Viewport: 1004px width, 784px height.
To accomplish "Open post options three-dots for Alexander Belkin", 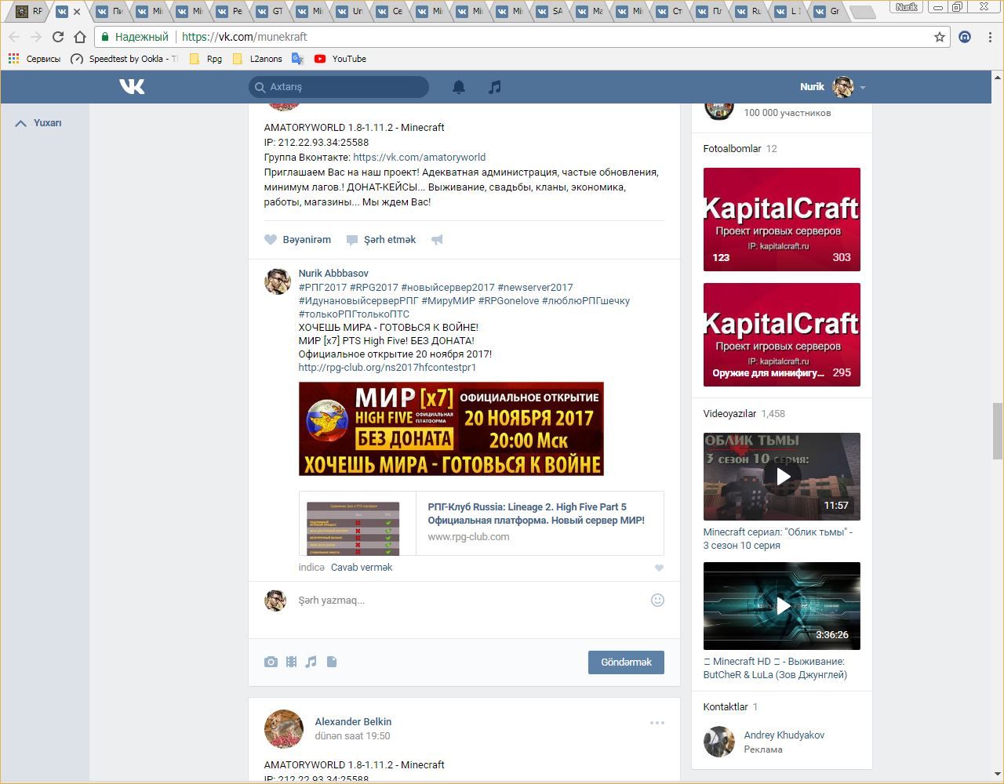I will 657,723.
